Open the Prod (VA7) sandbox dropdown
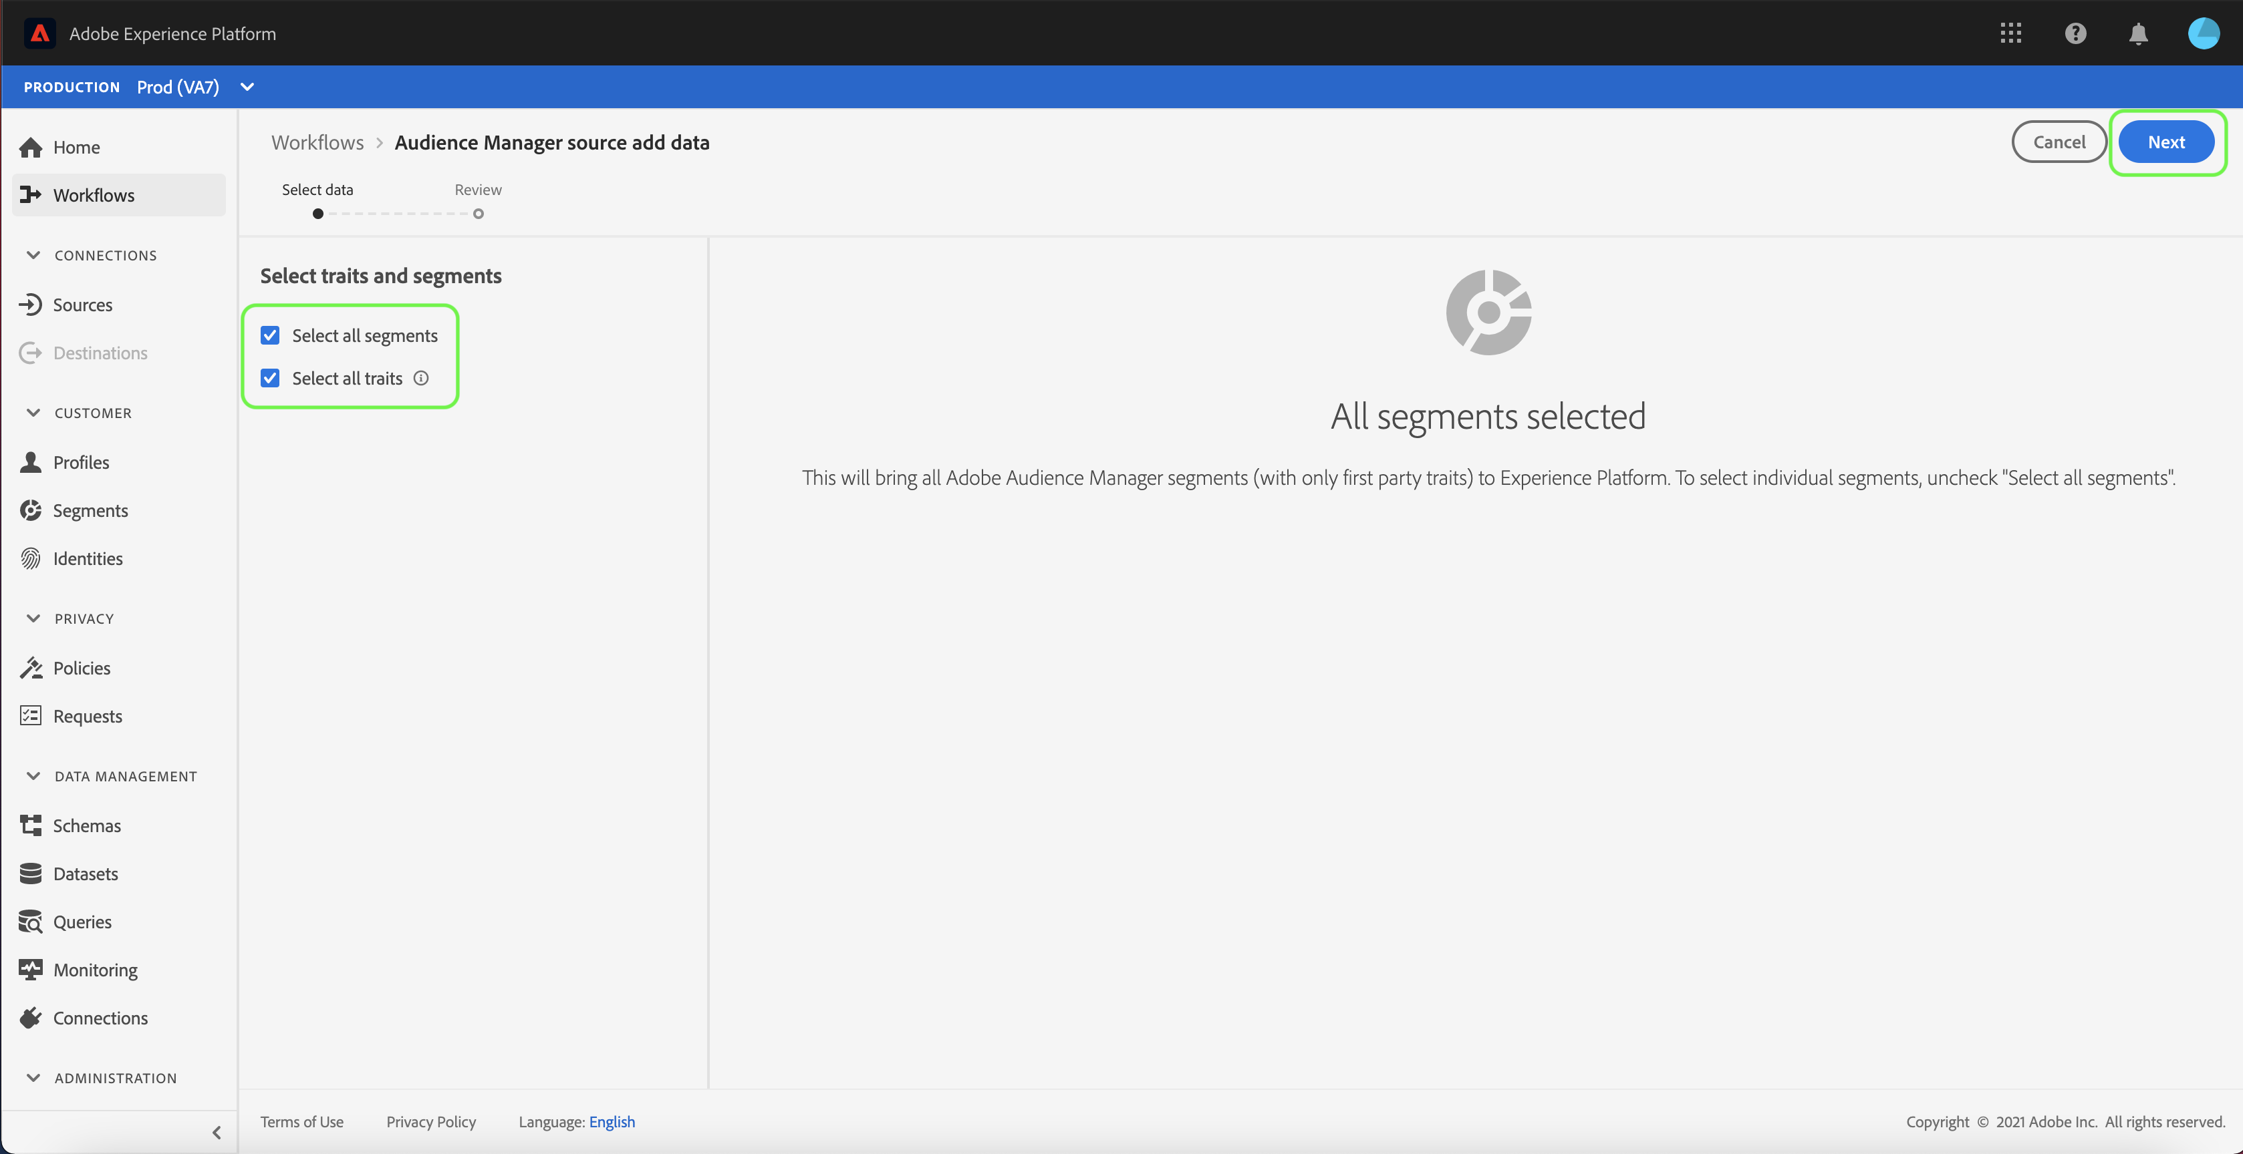The image size is (2243, 1154). pos(247,87)
